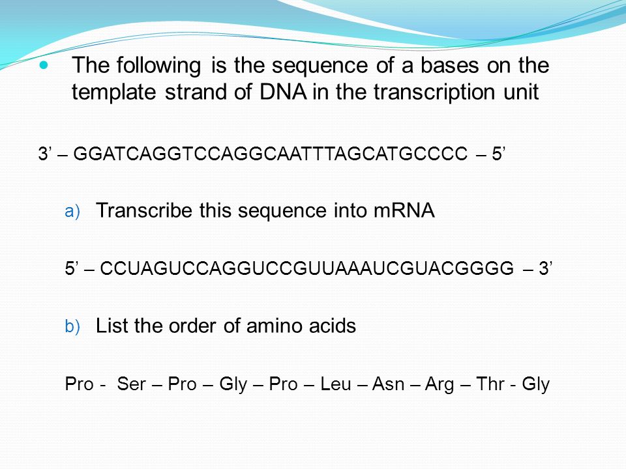Click the amino acid 'Asn'

tap(388, 384)
